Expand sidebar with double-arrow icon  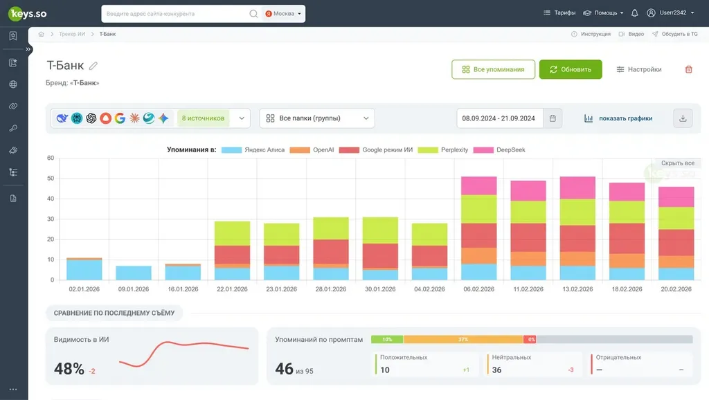click(28, 49)
